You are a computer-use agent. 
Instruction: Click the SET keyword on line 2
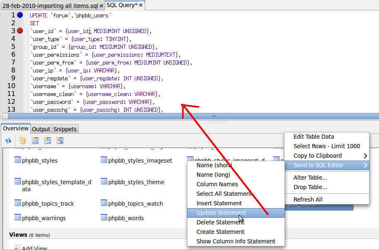click(x=34, y=24)
